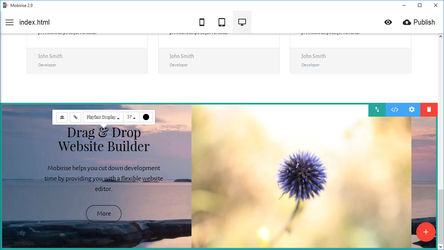The width and height of the screenshot is (444, 250).
Task: Click the red add block plus button
Action: click(426, 232)
